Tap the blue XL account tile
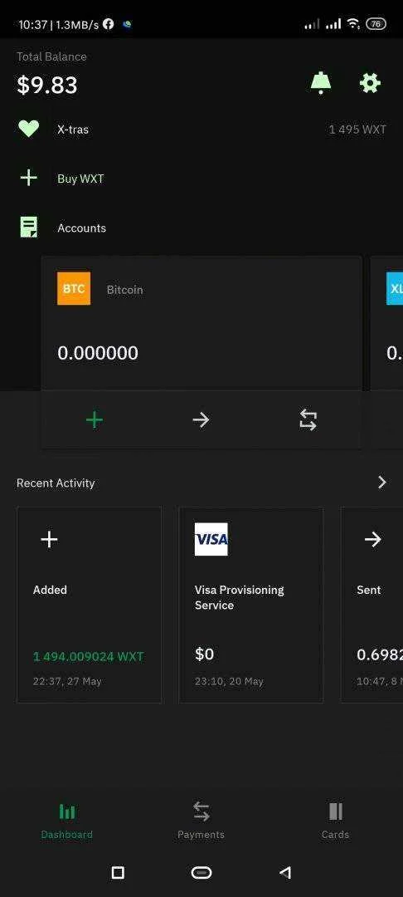Image resolution: width=403 pixels, height=897 pixels. (395, 288)
